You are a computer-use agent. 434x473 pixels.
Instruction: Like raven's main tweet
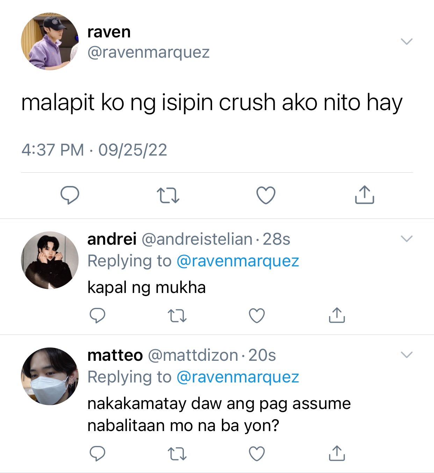[266, 195]
